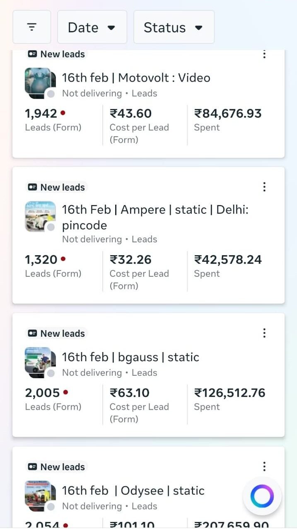Tap the red dot beside 1,942 leads
The width and height of the screenshot is (297, 529).
click(x=63, y=113)
